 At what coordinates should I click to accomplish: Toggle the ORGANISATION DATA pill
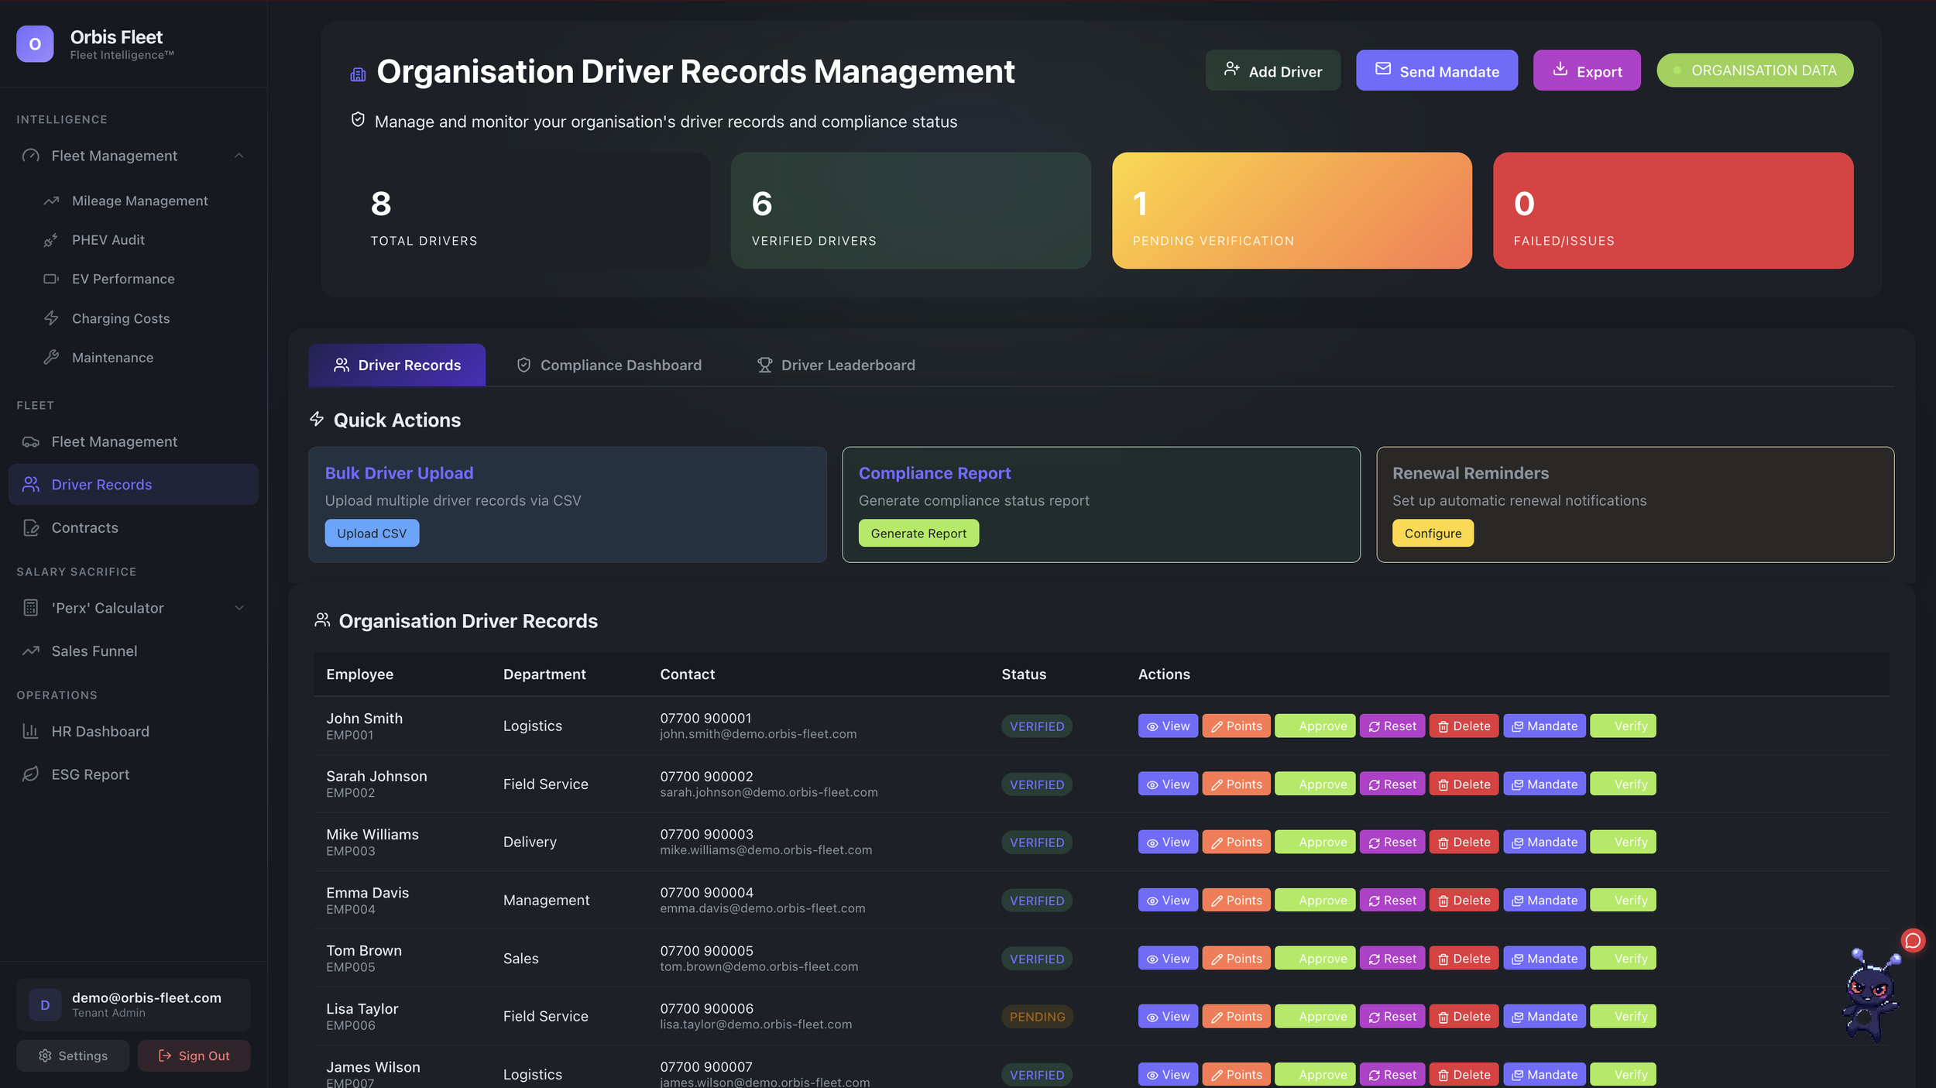(1754, 70)
